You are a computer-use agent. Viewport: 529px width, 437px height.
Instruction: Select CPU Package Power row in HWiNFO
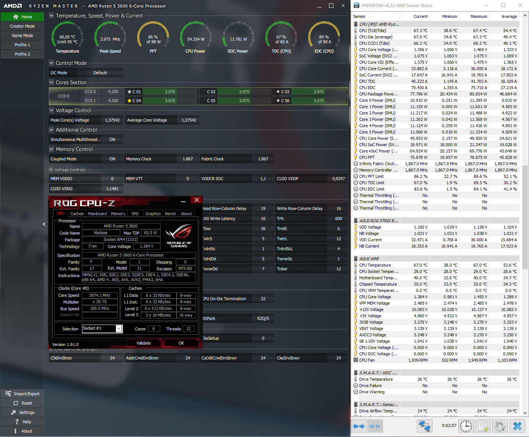pyautogui.click(x=435, y=94)
